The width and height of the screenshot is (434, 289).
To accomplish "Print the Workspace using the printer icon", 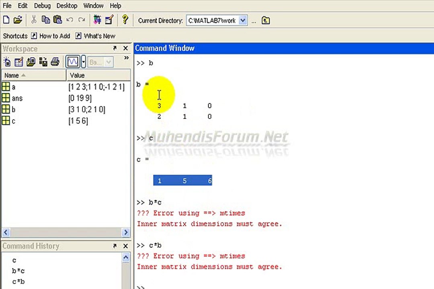I will click(55, 62).
